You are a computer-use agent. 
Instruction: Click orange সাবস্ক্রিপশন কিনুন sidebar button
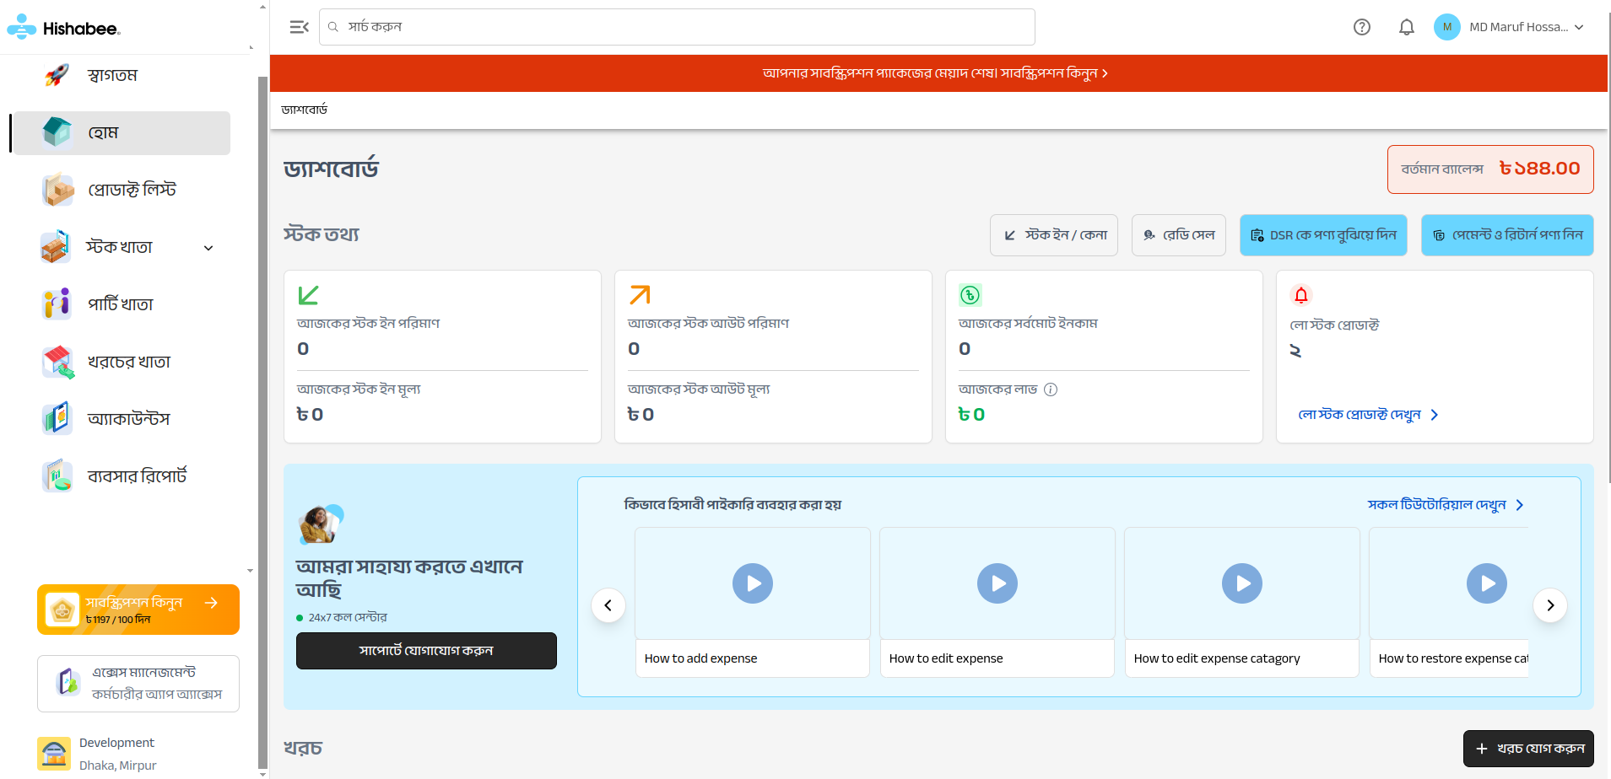point(138,610)
